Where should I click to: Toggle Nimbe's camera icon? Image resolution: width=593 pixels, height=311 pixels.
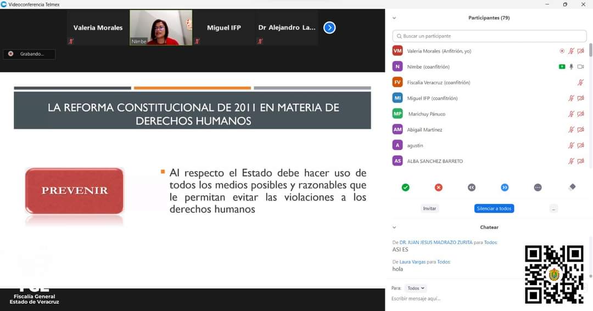[x=580, y=67]
